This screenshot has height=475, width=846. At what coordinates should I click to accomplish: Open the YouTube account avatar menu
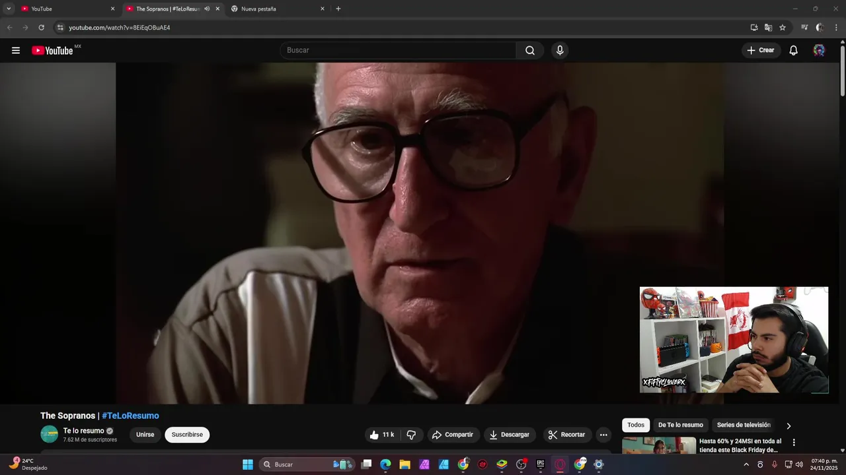819,50
